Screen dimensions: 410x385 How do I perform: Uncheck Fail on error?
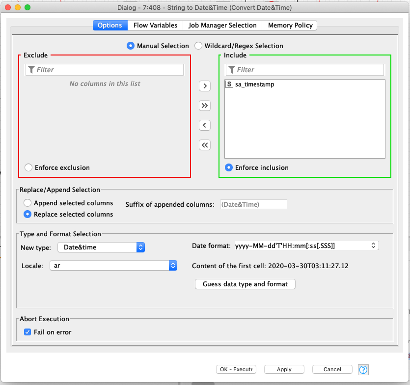[27, 332]
